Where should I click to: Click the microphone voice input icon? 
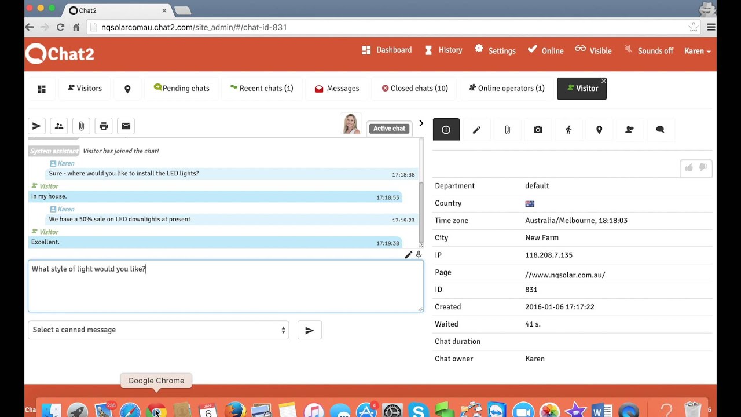coord(419,255)
